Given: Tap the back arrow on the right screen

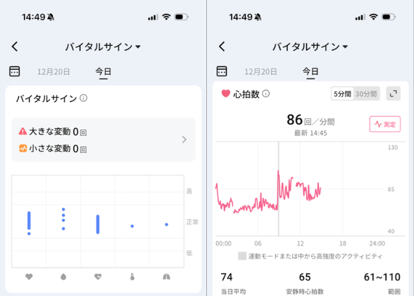Looking at the screenshot, I should point(222,47).
